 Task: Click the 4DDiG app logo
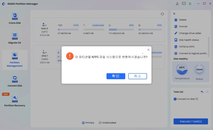[x=4, y=4]
